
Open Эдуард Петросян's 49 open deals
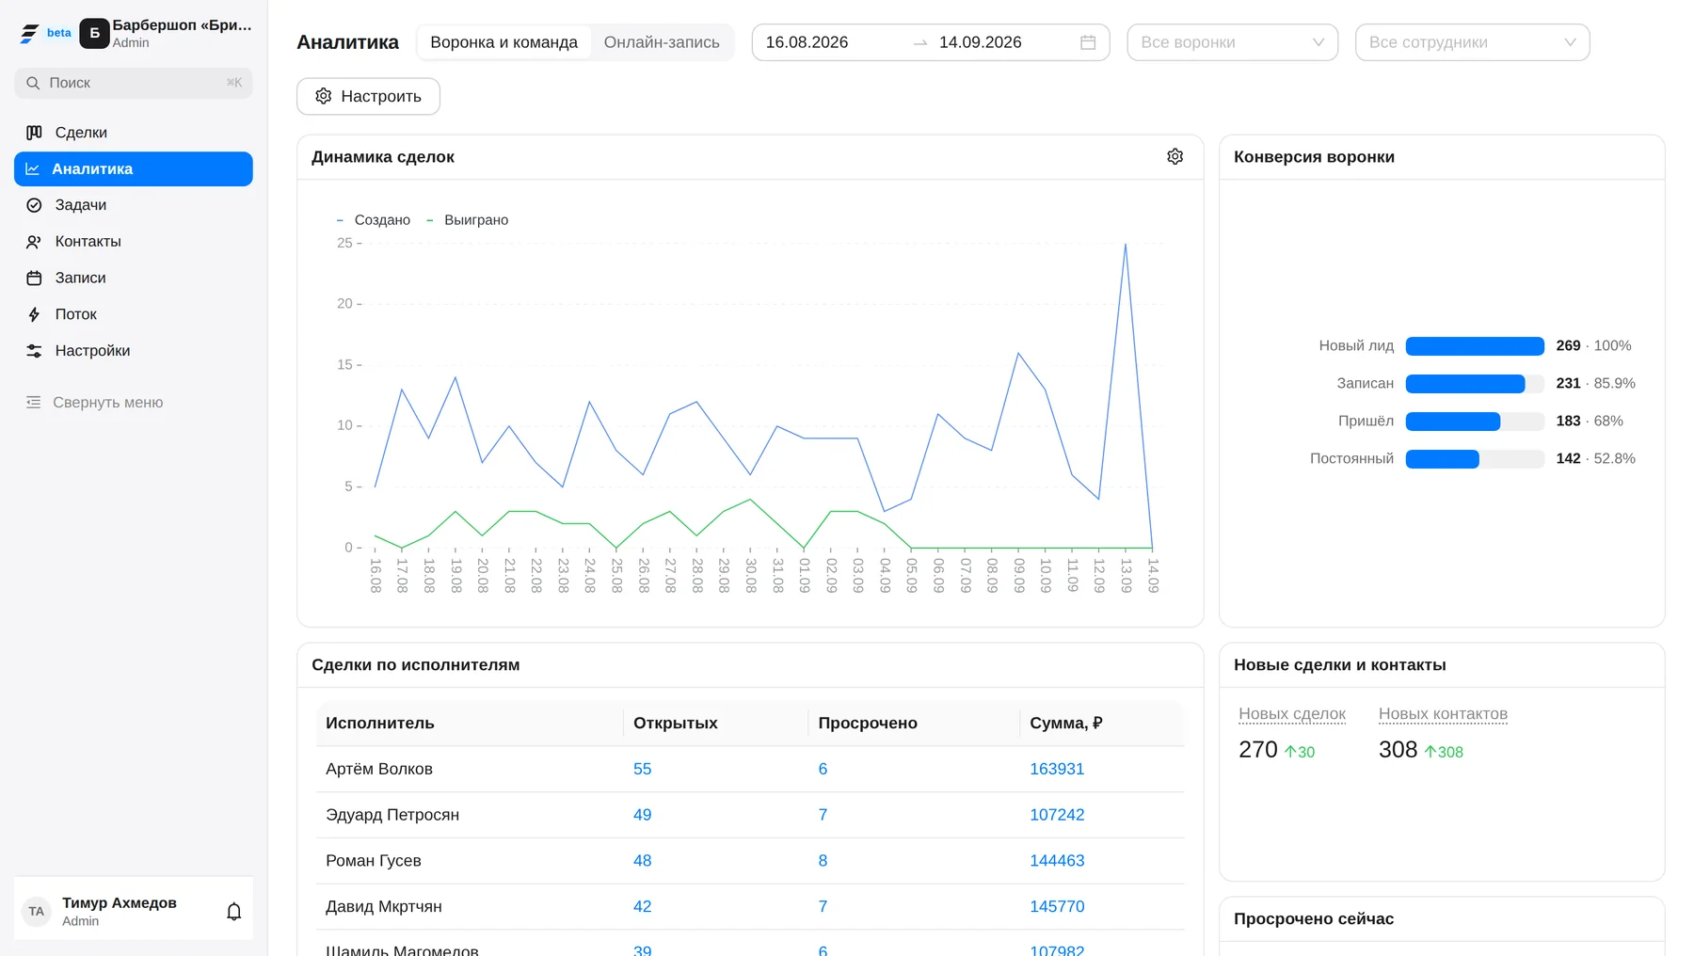click(642, 815)
